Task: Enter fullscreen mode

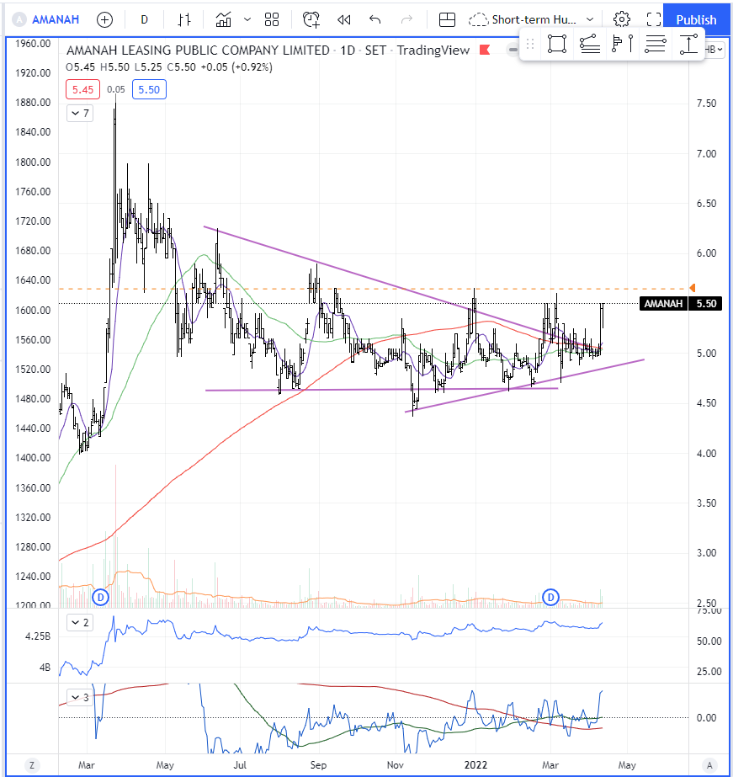Action: point(654,20)
